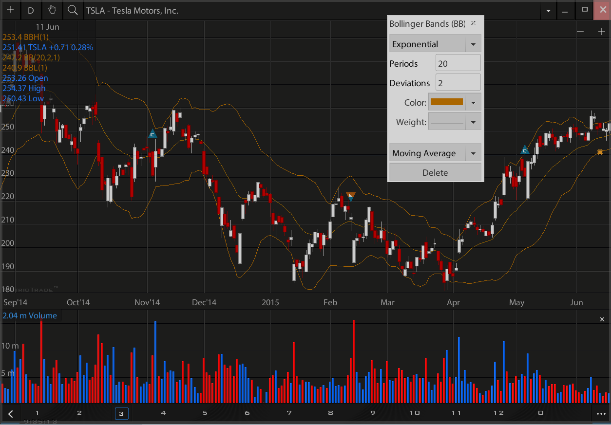Switch to workspace tab 7
611x425 pixels.
[x=289, y=413]
